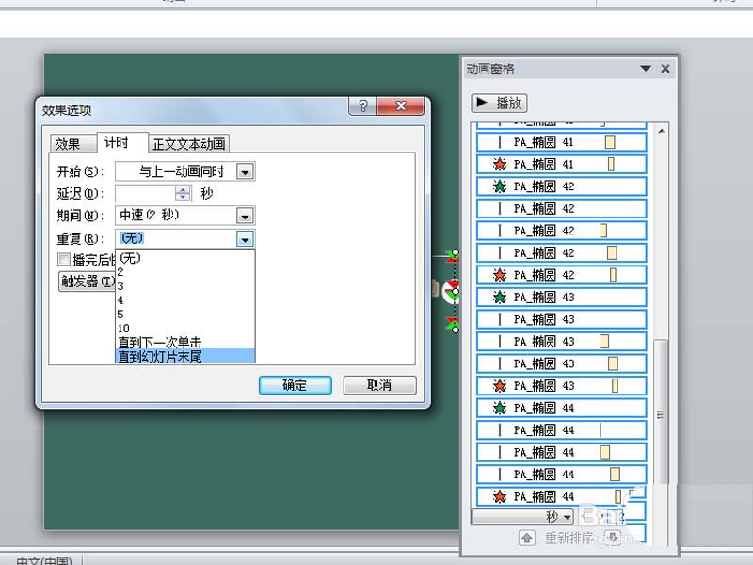753x565 pixels.
Task: Select the 计时 tab
Action: coord(117,142)
